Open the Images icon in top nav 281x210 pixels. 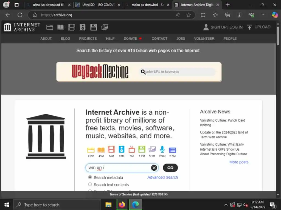pos(105,27)
